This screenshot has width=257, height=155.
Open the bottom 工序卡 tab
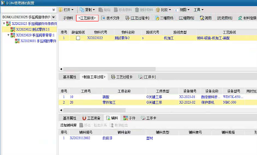tap(148, 118)
